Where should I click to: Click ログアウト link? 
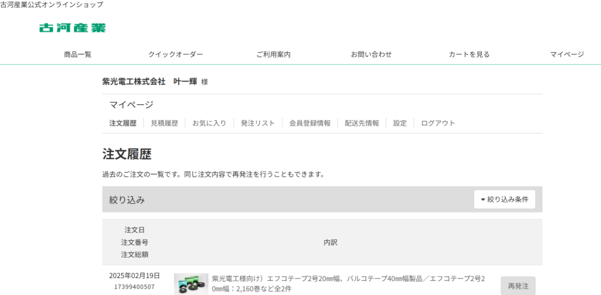click(x=438, y=123)
